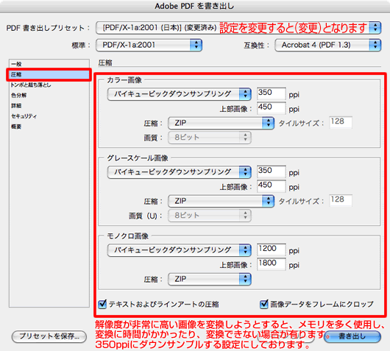Open モノクロ画像 圧縮 ZIP dropdown

point(210,279)
